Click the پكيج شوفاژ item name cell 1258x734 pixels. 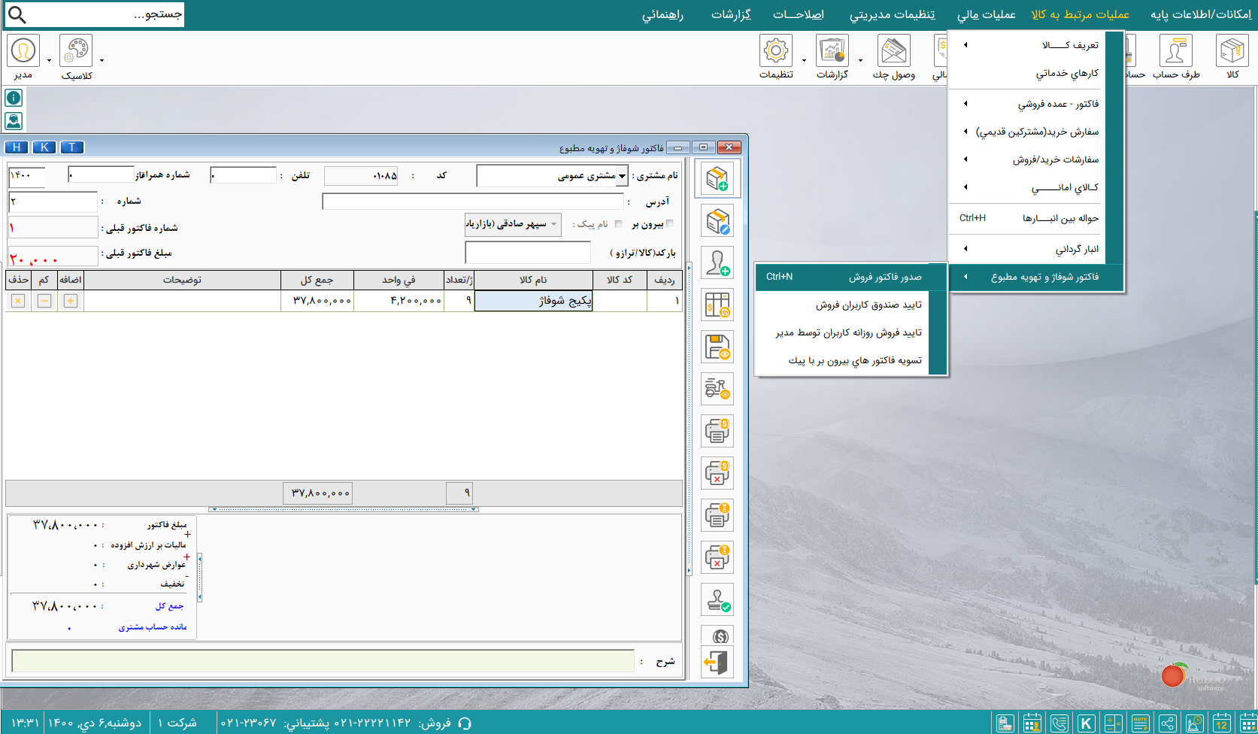(x=534, y=301)
